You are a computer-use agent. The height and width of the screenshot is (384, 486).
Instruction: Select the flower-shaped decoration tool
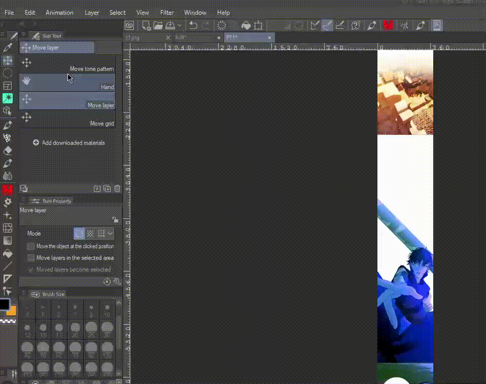(x=8, y=202)
